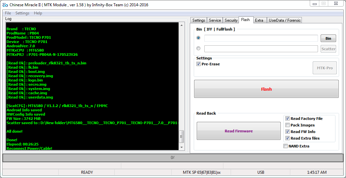
Task: Click the preloader_rlk8321_tb_ts_n.bin log line
Action: coord(46,63)
